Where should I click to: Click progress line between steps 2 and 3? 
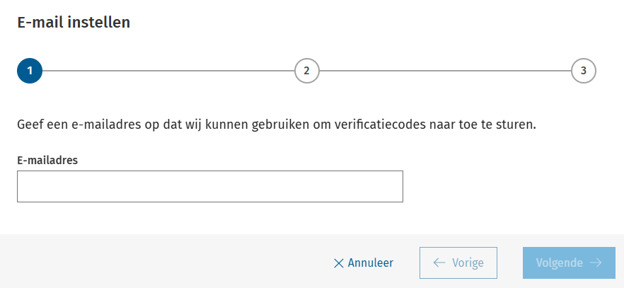click(445, 71)
